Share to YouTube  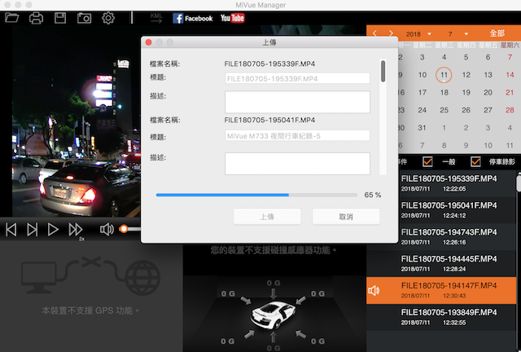click(232, 18)
